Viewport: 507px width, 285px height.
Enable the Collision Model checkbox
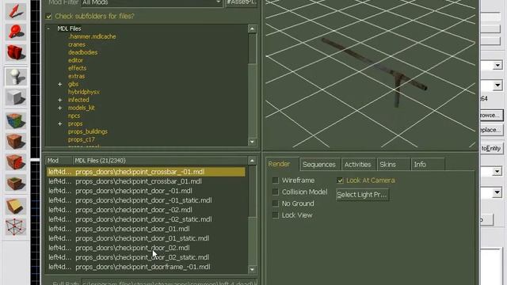pyautogui.click(x=276, y=192)
